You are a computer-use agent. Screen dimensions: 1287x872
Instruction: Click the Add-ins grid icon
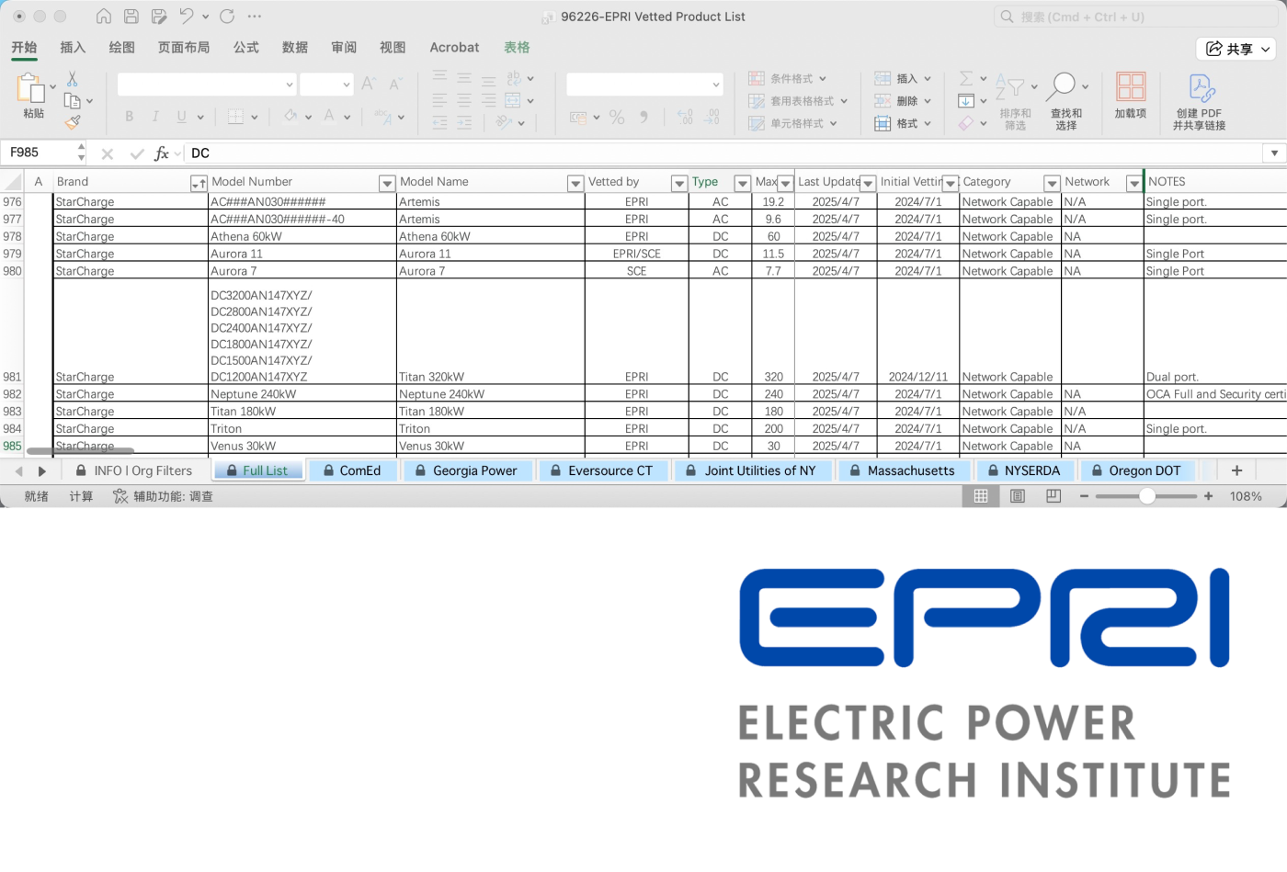pyautogui.click(x=1130, y=88)
